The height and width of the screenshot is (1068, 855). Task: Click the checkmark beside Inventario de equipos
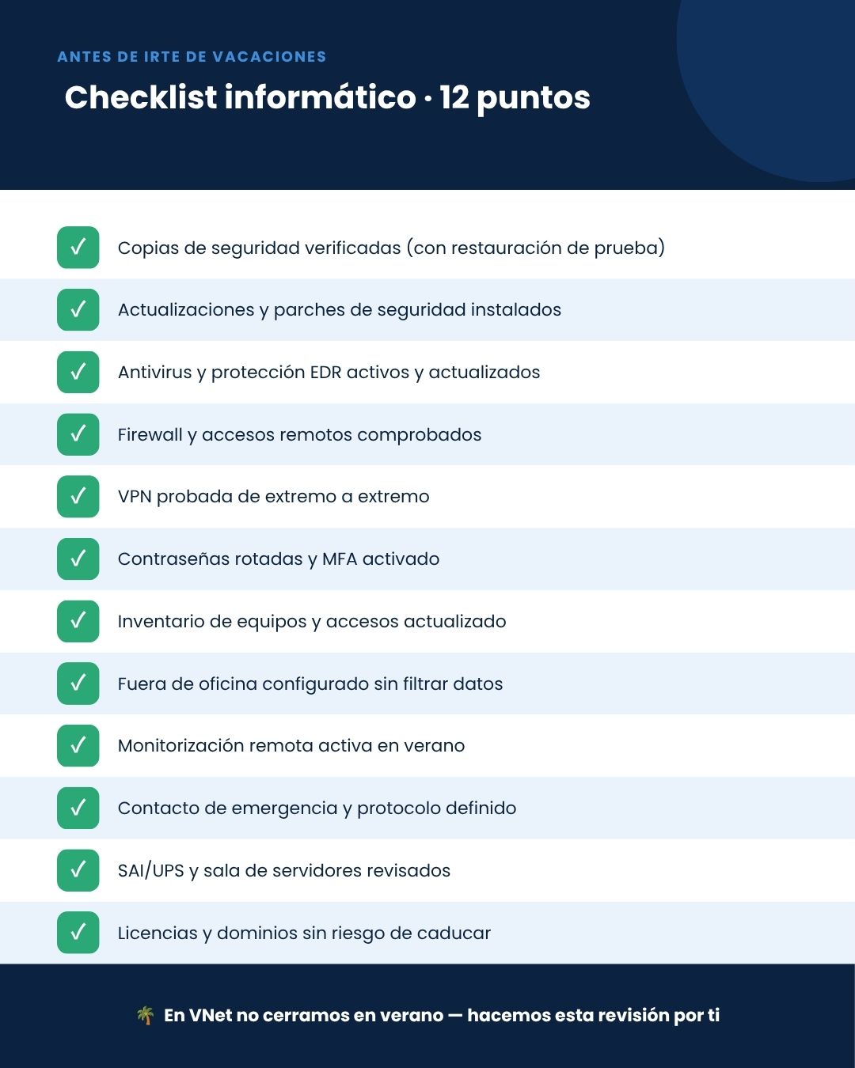pyautogui.click(x=78, y=621)
